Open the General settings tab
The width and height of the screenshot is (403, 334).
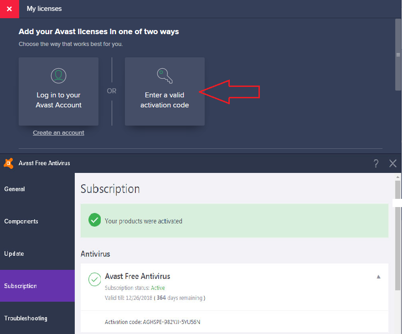click(15, 189)
